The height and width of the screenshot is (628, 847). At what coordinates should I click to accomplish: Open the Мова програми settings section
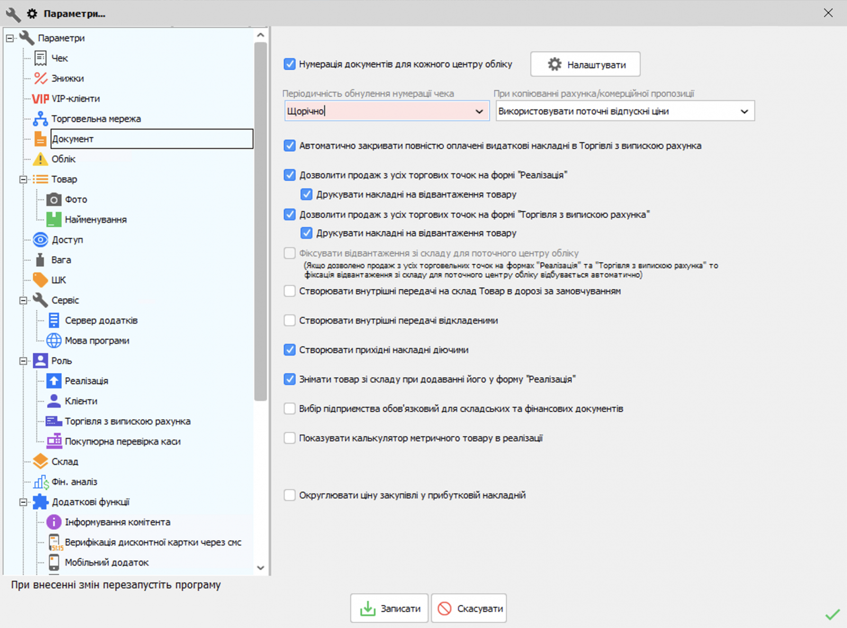(x=97, y=341)
